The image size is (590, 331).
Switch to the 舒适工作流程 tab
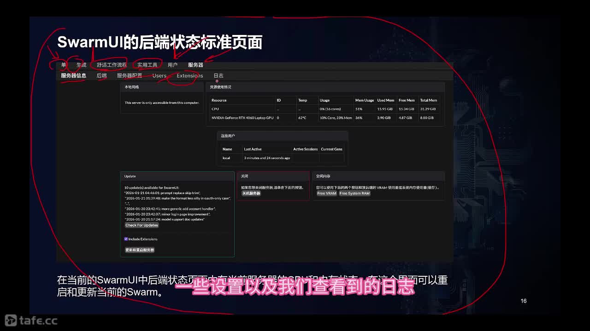[x=112, y=65]
